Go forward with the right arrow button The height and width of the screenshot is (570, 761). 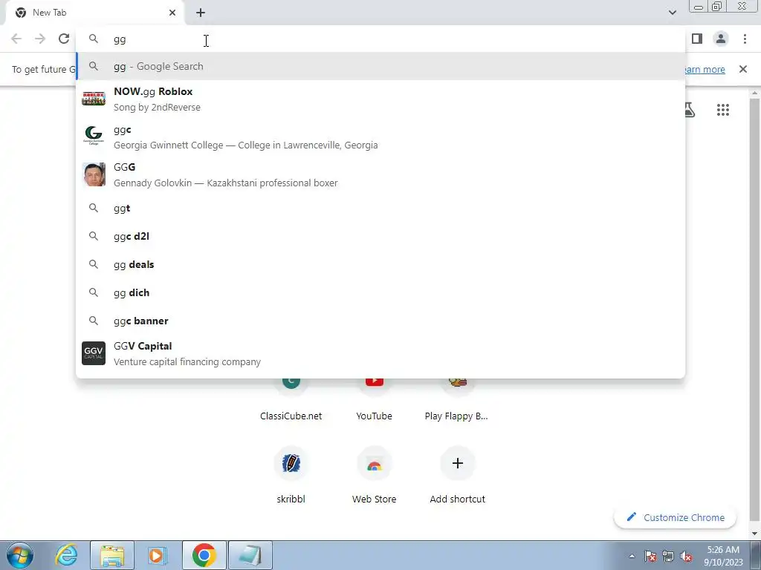40,39
